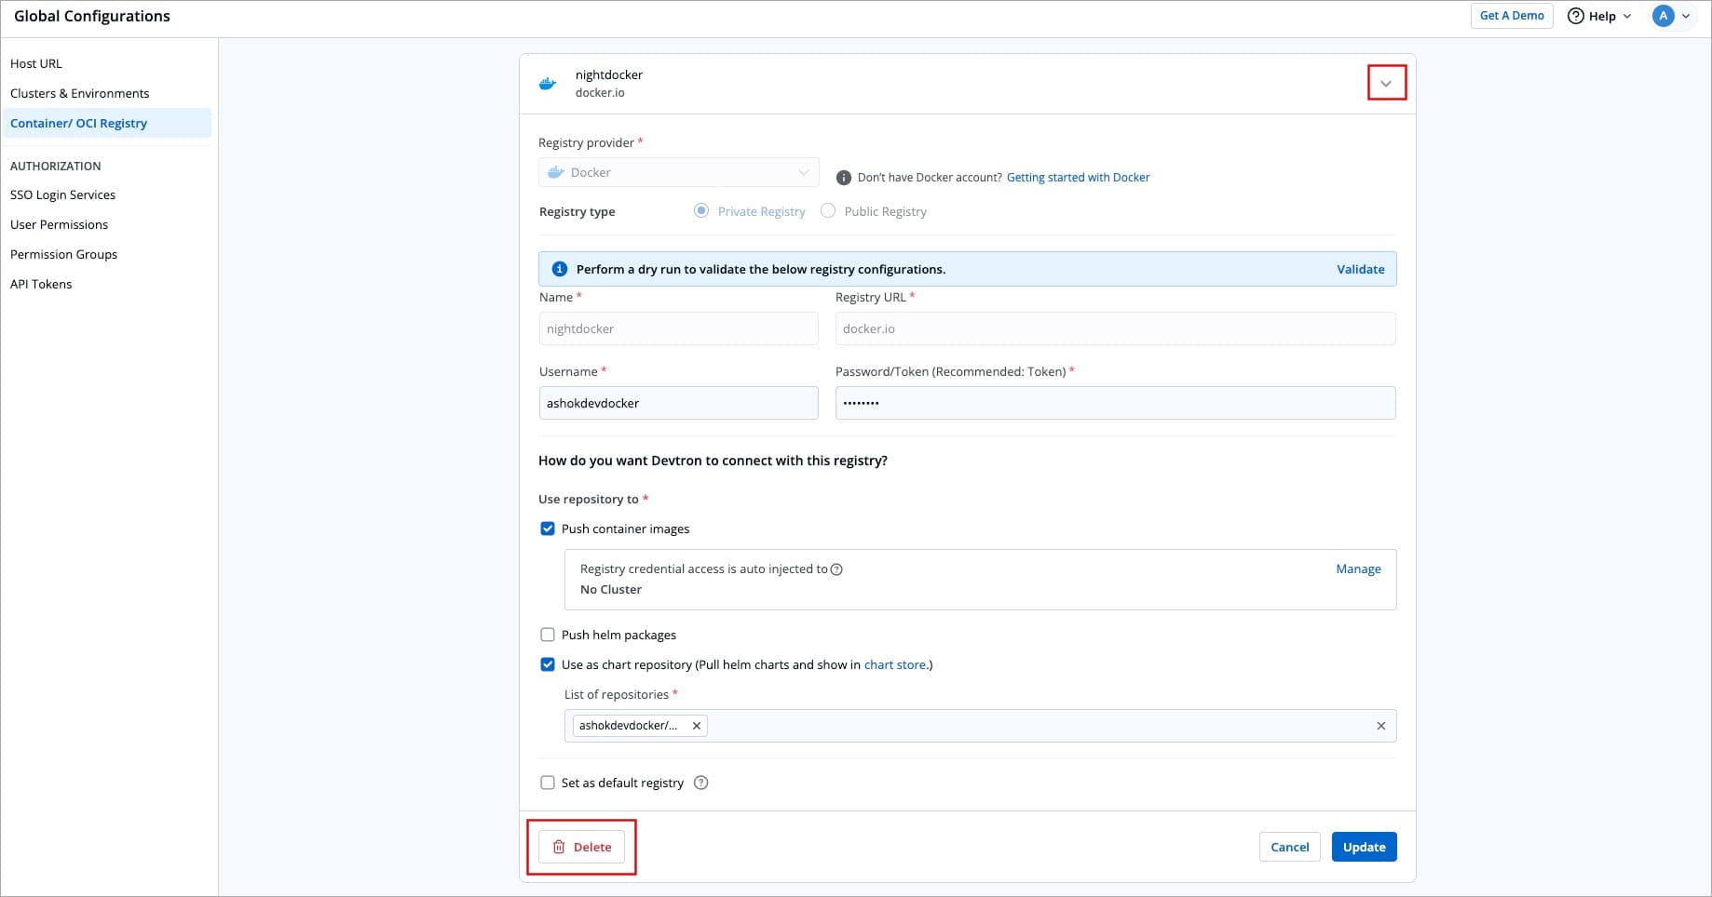The height and width of the screenshot is (897, 1712).
Task: Open the Registry provider dropdown
Action: (x=678, y=172)
